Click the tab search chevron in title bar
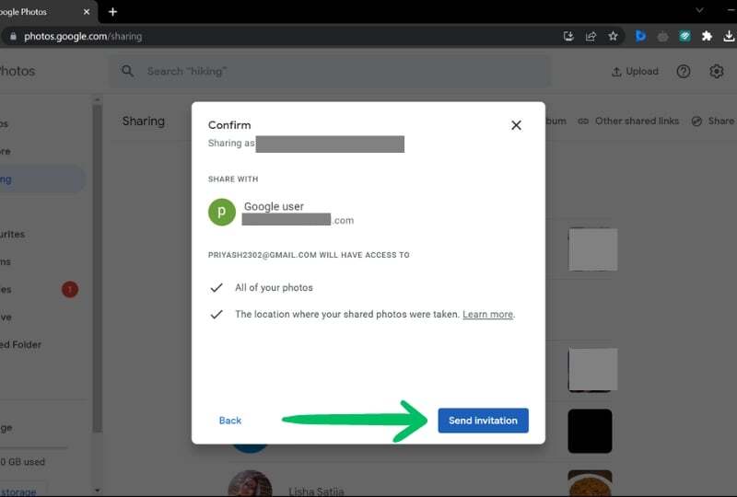This screenshot has height=497, width=737. pos(699,10)
